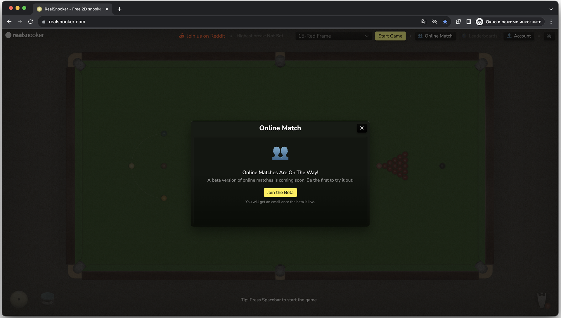
Task: Click the cue ball control icon
Action: [x=18, y=300]
